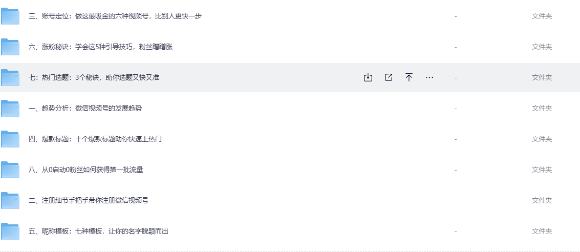
Task: Click folder icon for 二、注册细节
Action: pos(10,201)
